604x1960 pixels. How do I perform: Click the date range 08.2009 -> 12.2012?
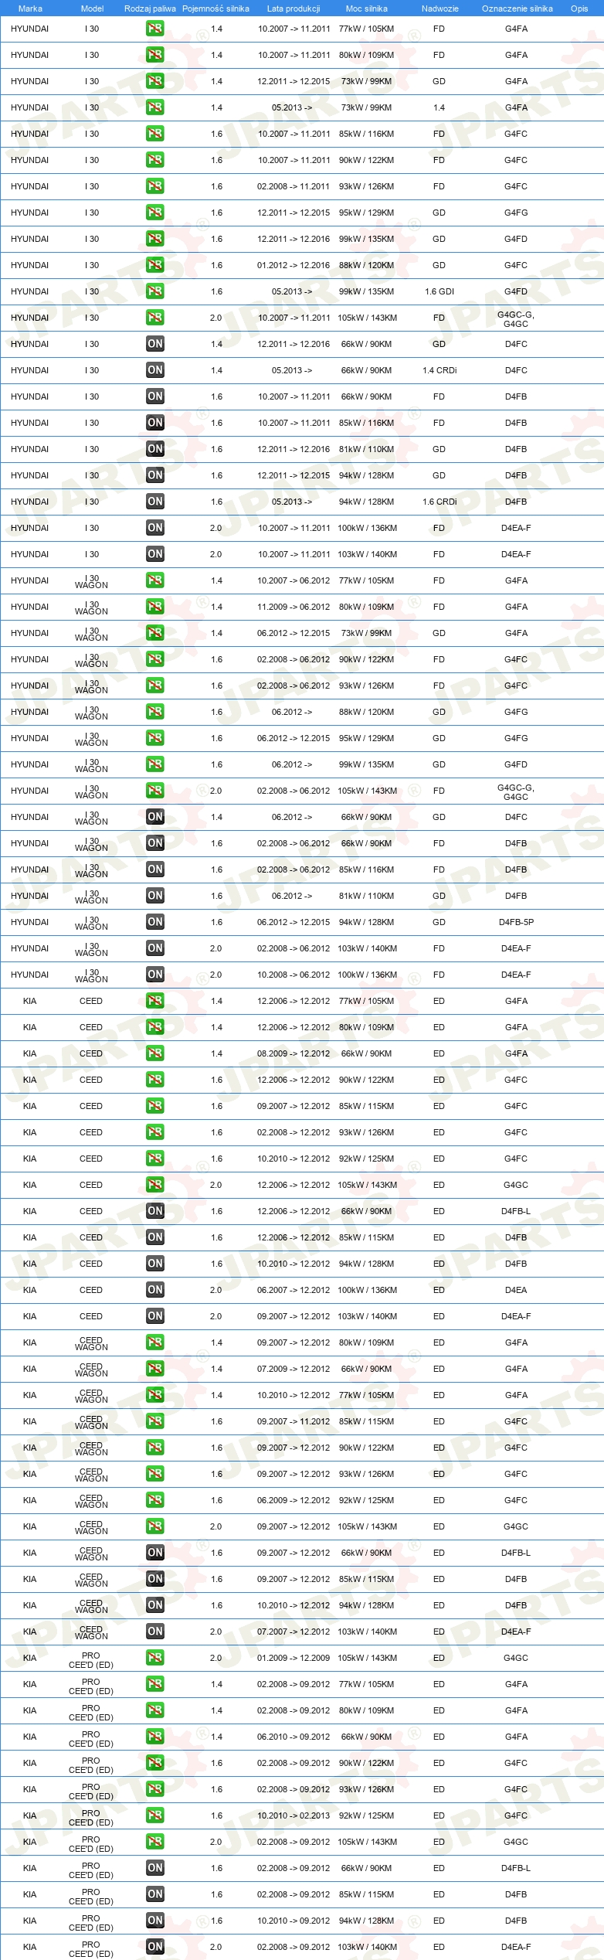click(294, 1053)
